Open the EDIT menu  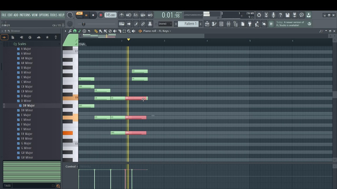pos(10,15)
